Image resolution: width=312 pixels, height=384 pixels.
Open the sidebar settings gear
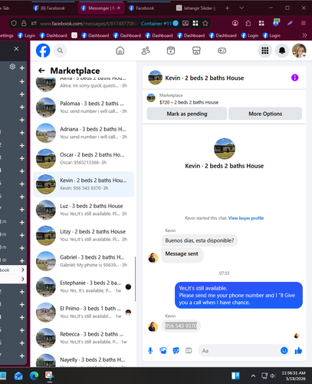coord(12,67)
